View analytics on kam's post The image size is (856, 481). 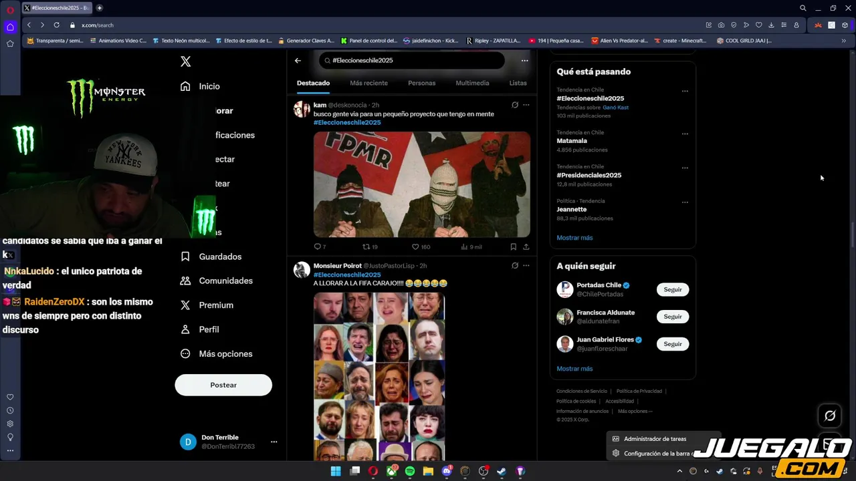[471, 247]
